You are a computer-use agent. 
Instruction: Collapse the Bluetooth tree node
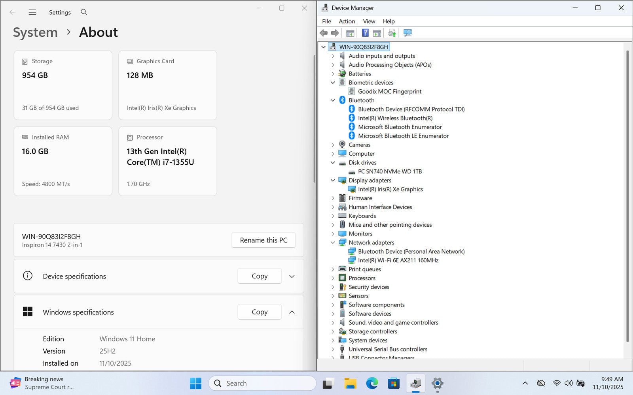coord(333,100)
